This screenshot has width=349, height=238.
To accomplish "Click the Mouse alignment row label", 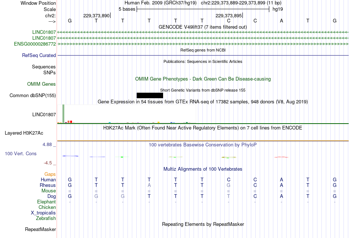I will [48, 191].
